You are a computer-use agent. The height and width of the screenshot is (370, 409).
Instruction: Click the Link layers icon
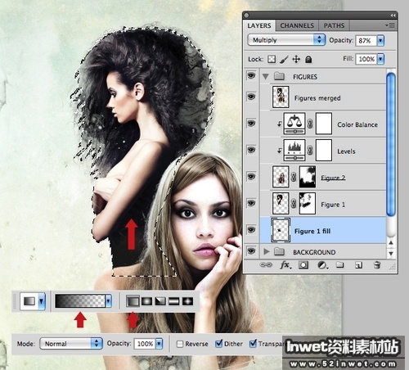266,264
